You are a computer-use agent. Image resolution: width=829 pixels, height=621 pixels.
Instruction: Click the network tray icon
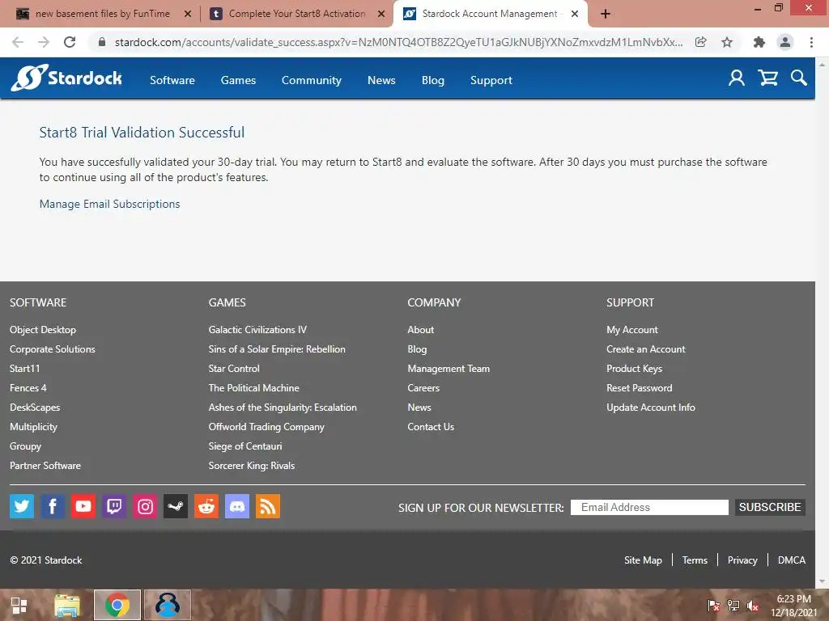pos(733,606)
